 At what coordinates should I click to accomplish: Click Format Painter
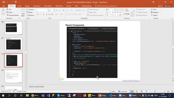pos(13,15)
